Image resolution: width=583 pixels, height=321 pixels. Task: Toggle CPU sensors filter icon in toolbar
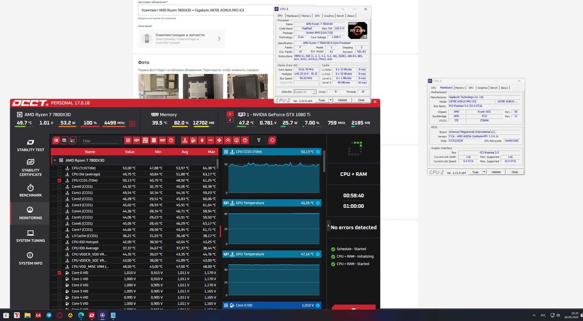128,140
